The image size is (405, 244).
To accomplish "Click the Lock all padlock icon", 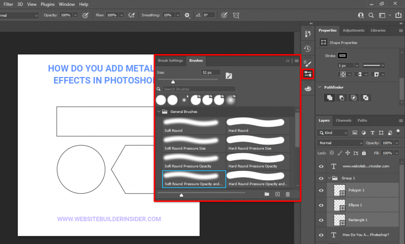I will [363, 153].
